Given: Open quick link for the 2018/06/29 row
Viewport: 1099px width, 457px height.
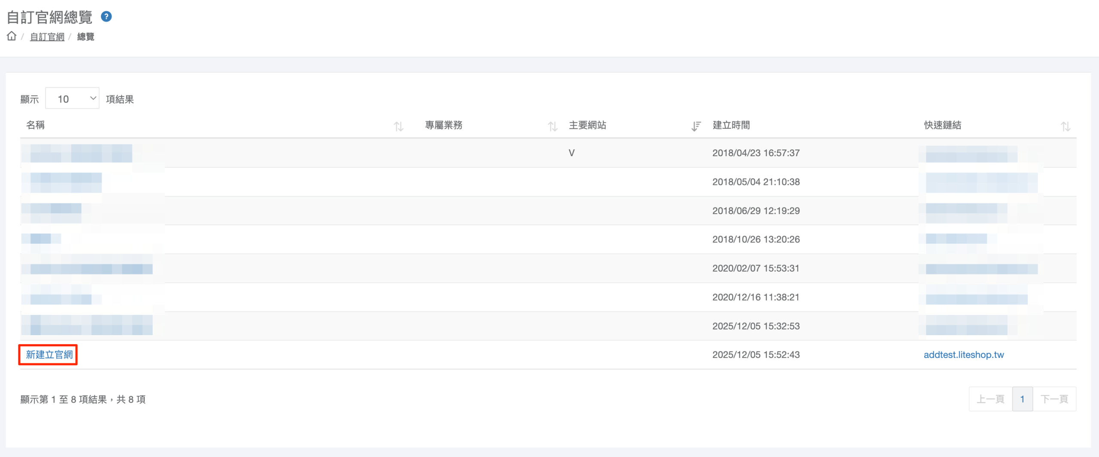Looking at the screenshot, I should 966,211.
